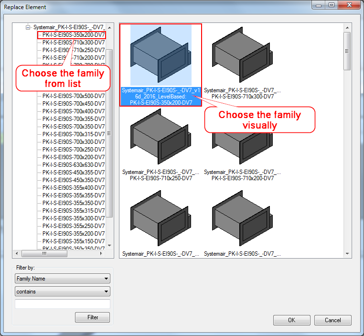Viewport: 364px width, 336px height.
Task: Click thumbnail pane scroll down arrow
Action: [x=347, y=254]
